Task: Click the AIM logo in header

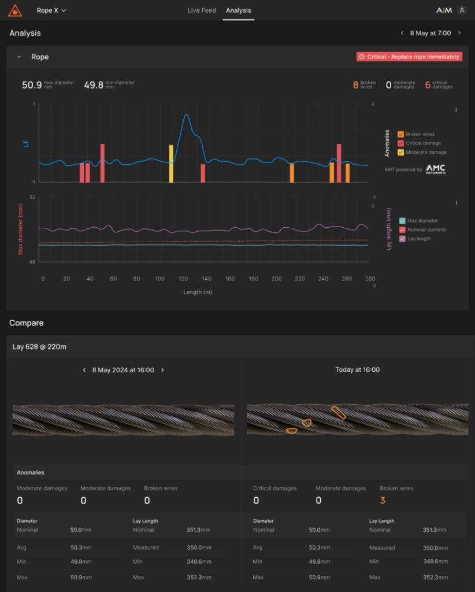Action: (x=444, y=10)
